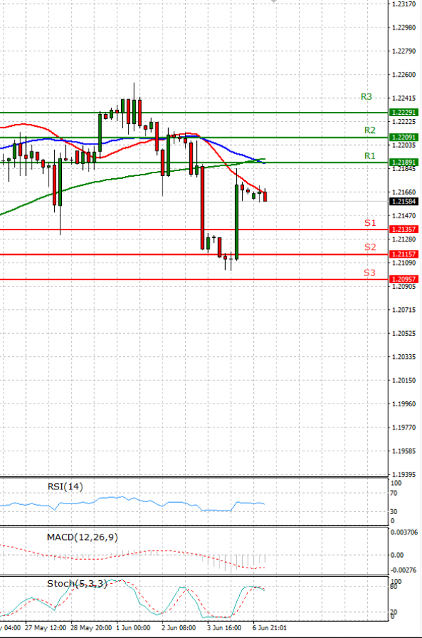Select the 1.22091 price tag

click(403, 137)
